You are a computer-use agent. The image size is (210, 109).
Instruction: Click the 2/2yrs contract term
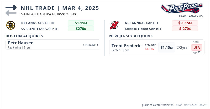click(x=182, y=47)
